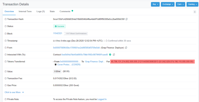
Task: Open the Logs (1) tab
Action: coord(41,11)
